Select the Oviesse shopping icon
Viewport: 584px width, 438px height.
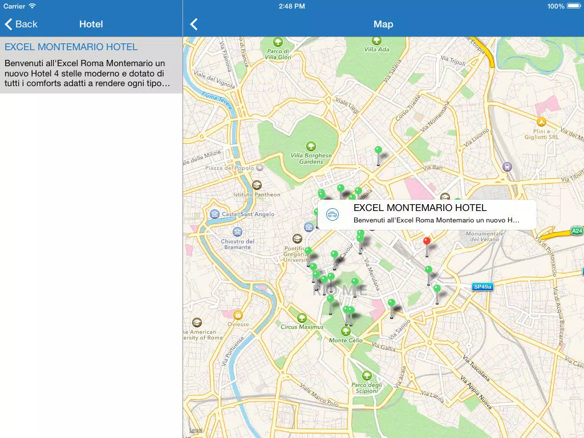pyautogui.click(x=238, y=315)
